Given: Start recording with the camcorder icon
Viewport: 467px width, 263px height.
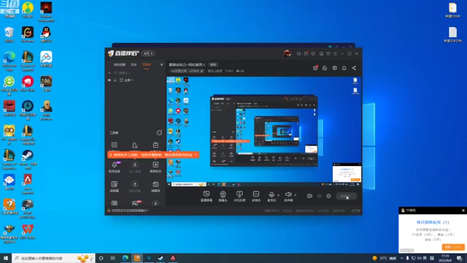Looking at the screenshot, I should click(x=310, y=196).
